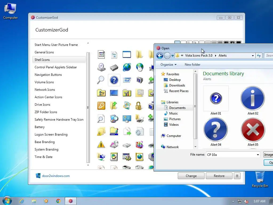Select the black background color swatch
Screen dimensions: 273x205
239,42
